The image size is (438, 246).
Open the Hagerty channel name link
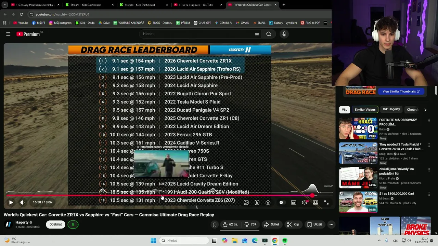point(22,222)
